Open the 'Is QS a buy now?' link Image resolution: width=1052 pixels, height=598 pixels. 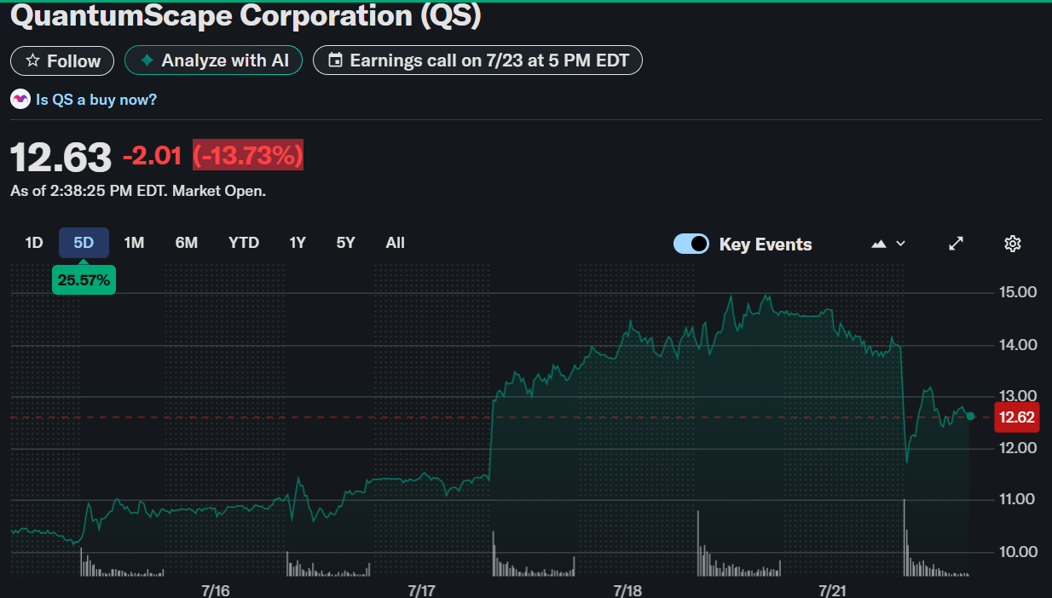pyautogui.click(x=96, y=100)
